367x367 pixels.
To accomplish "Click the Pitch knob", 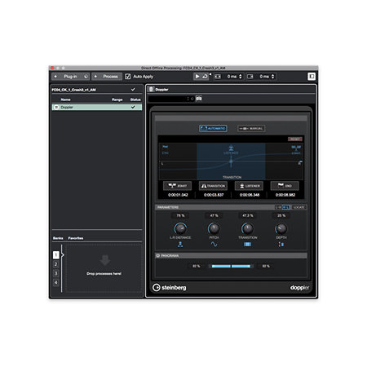I will coord(214,228).
